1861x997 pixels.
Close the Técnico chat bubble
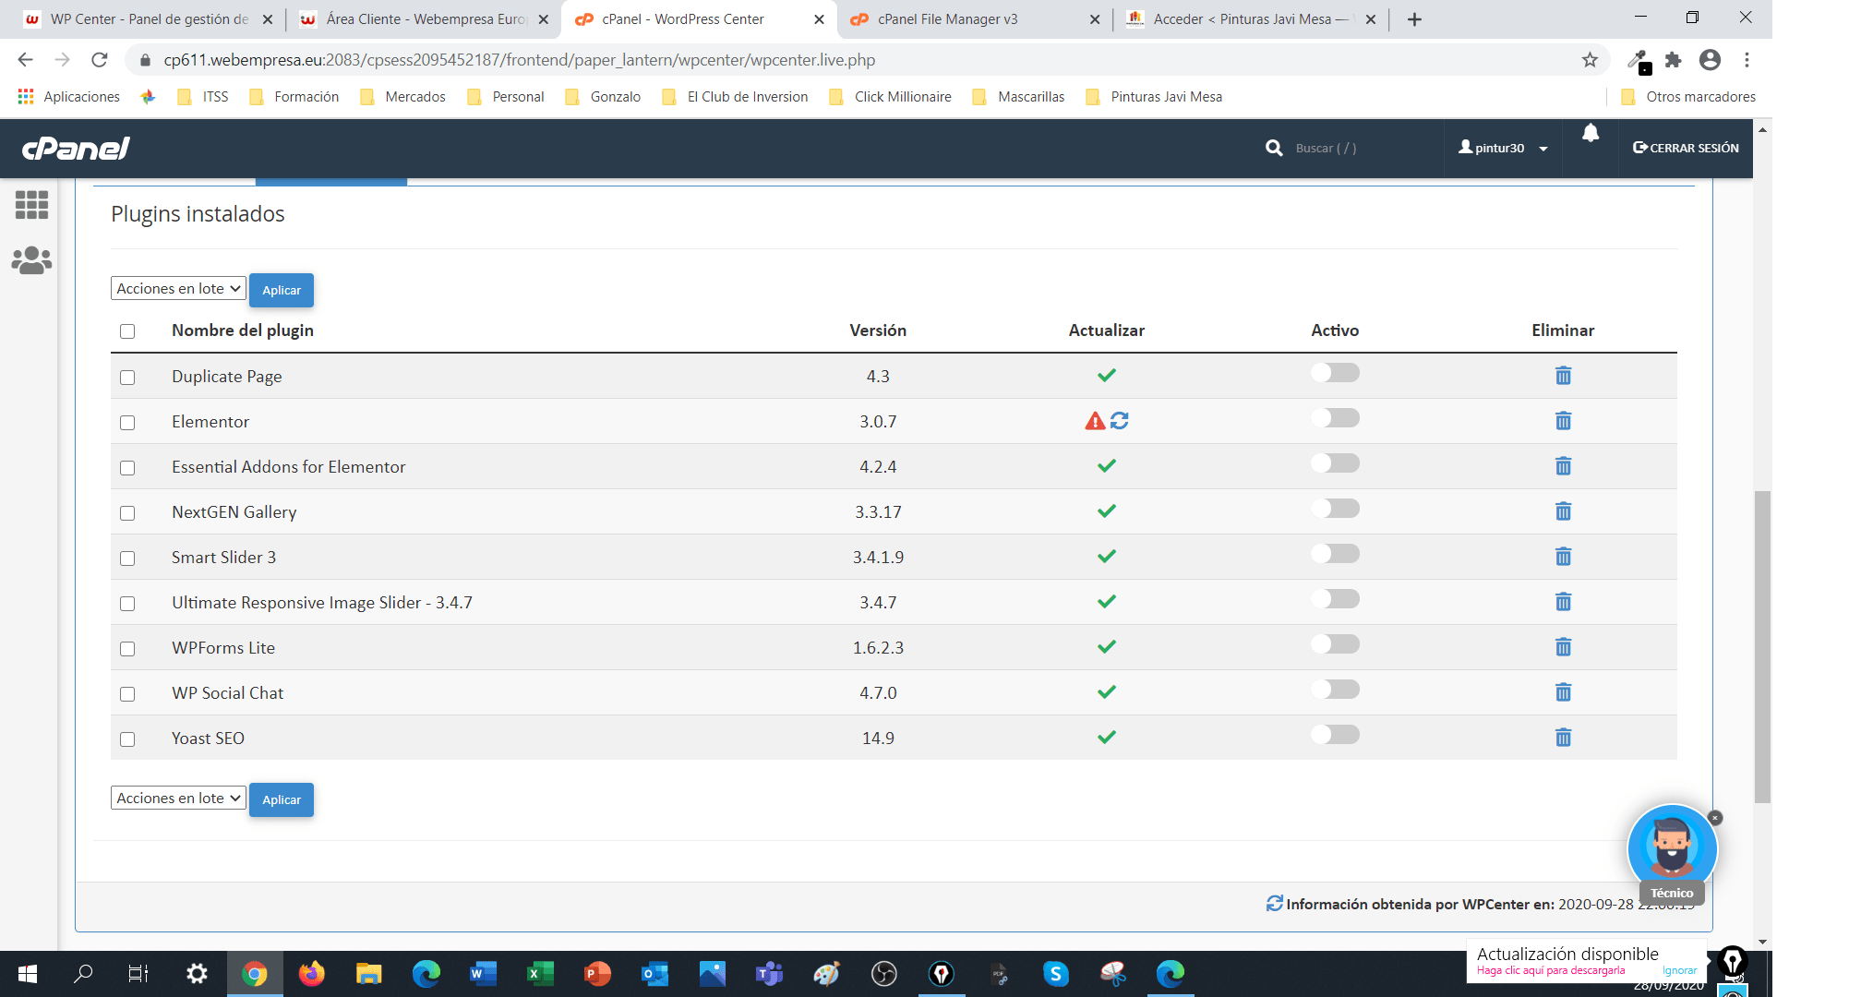(1715, 818)
